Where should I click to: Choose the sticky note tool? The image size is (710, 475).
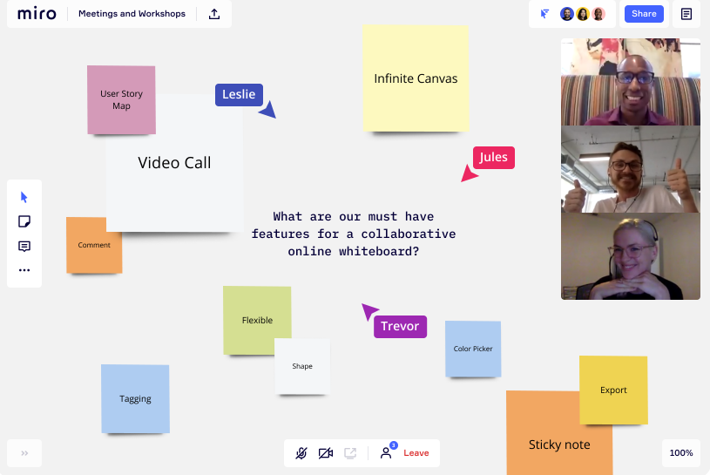click(x=24, y=221)
